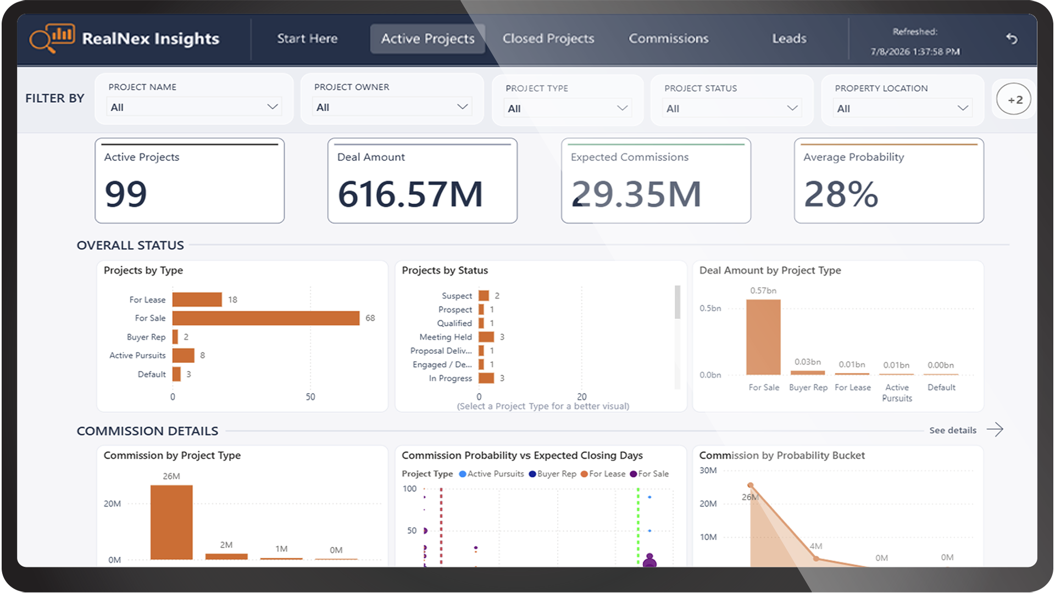Image resolution: width=1055 pixels, height=593 pixels.
Task: Open the Start Here tab
Action: [307, 38]
